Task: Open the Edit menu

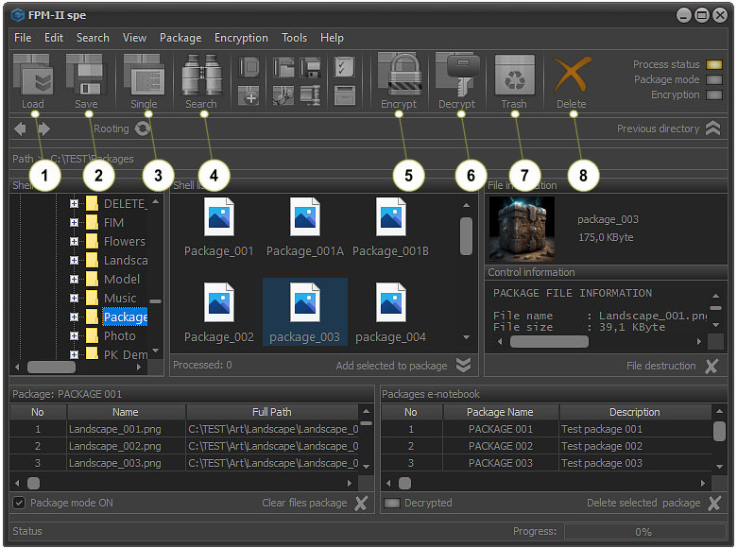Action: (54, 38)
